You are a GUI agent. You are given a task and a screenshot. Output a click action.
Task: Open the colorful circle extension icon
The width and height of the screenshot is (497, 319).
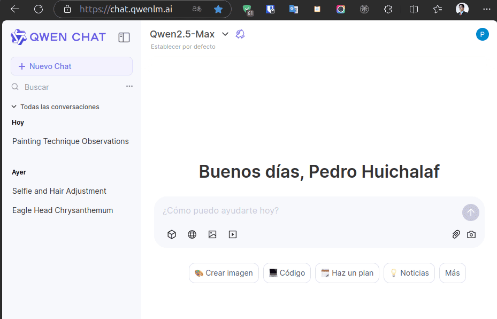point(341,9)
